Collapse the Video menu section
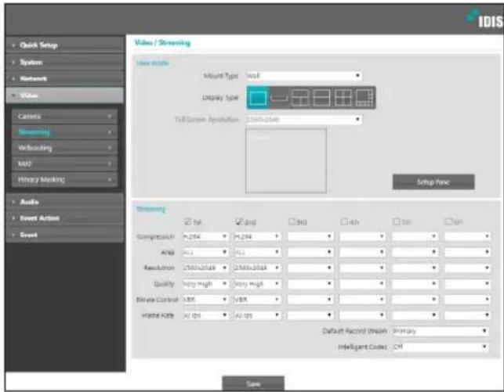The image size is (504, 392). [65, 95]
